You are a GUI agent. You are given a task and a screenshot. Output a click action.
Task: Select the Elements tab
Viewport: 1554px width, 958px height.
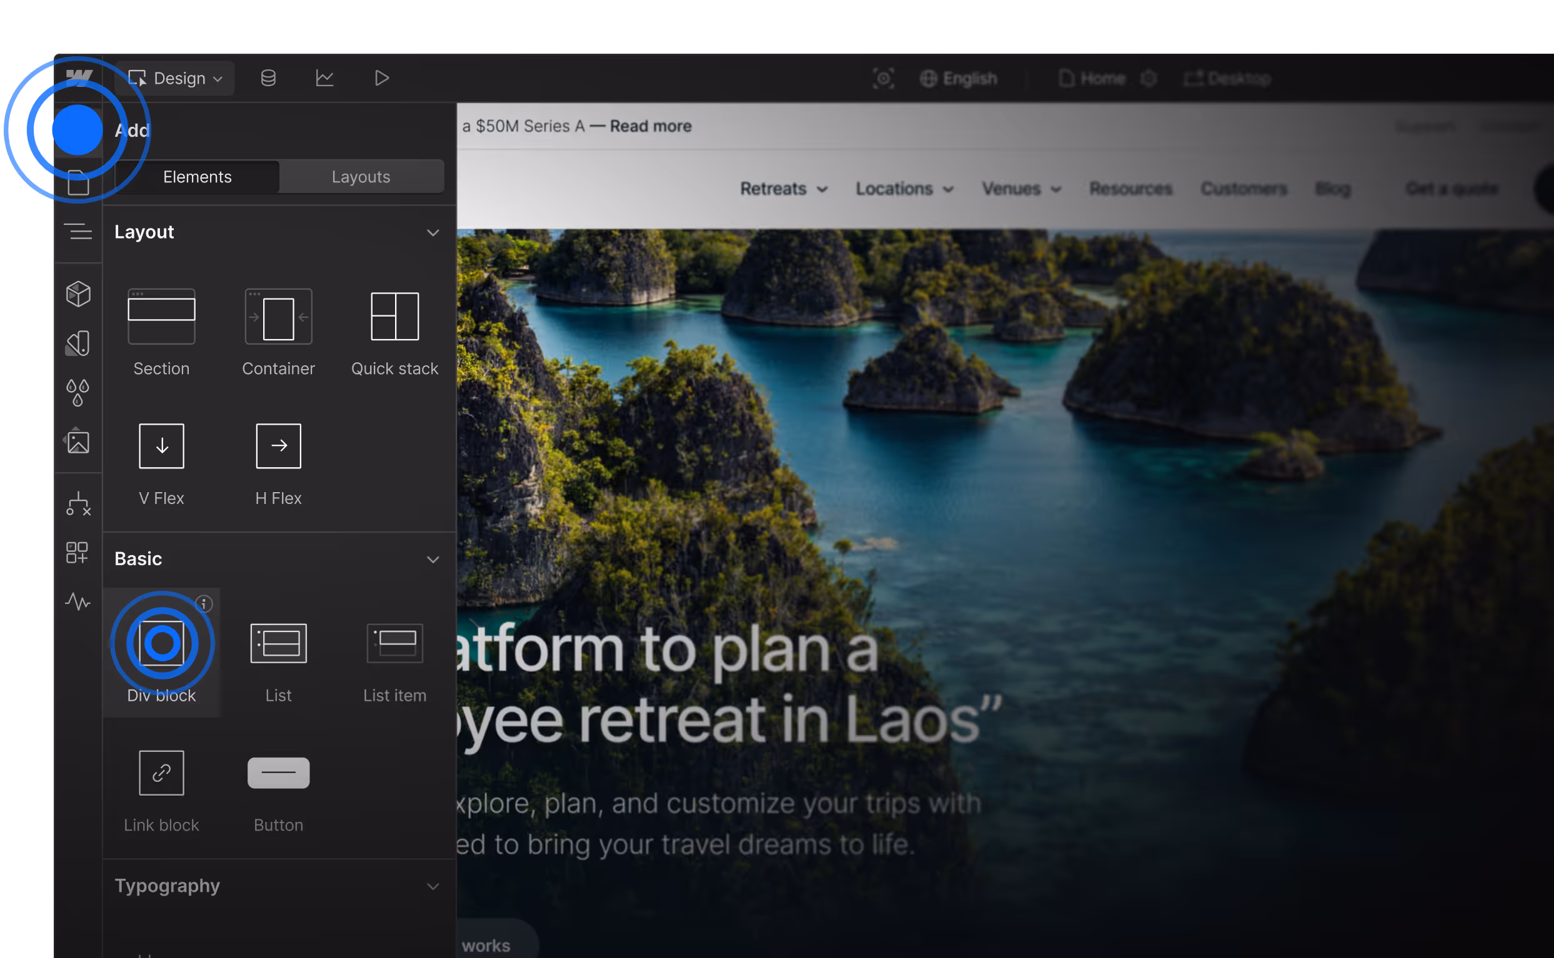click(197, 177)
